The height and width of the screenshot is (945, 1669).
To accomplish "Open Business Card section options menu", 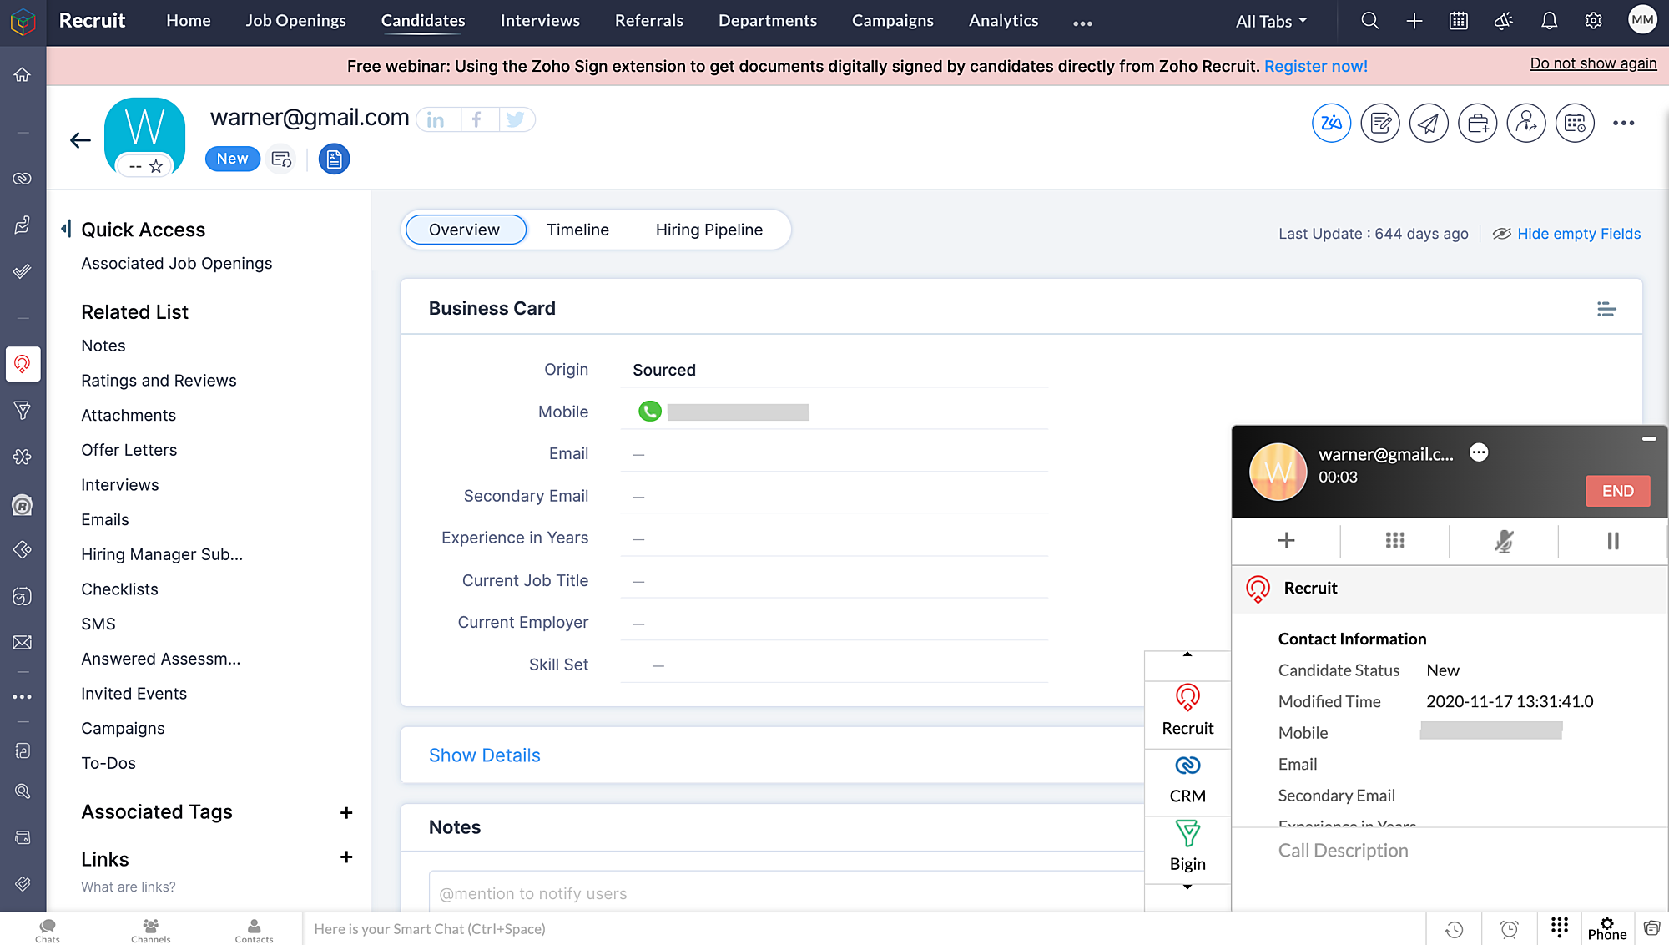I will point(1606,309).
